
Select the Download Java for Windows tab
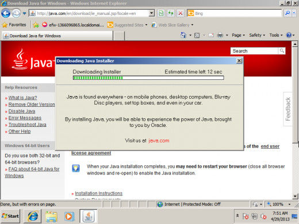tap(57, 36)
